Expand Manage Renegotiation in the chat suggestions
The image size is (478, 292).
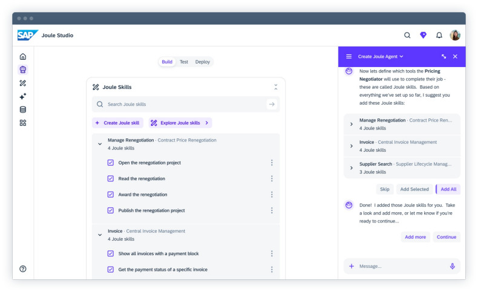click(x=352, y=124)
